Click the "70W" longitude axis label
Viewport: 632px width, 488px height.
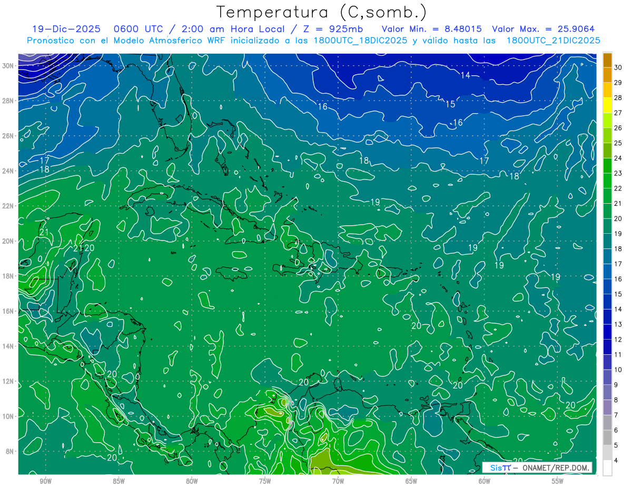(338, 481)
